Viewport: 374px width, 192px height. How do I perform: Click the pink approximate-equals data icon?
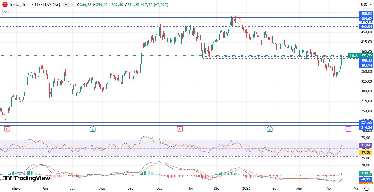(71, 5)
